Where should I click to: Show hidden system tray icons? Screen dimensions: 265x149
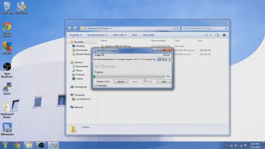tap(226, 145)
